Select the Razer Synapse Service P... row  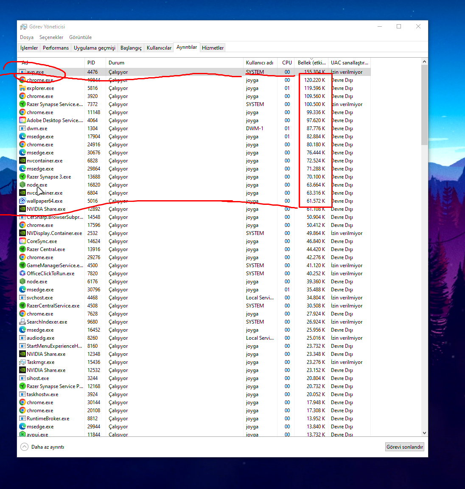pos(194,386)
